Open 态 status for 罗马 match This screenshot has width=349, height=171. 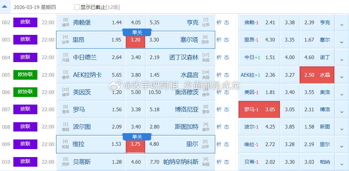(x=226, y=110)
